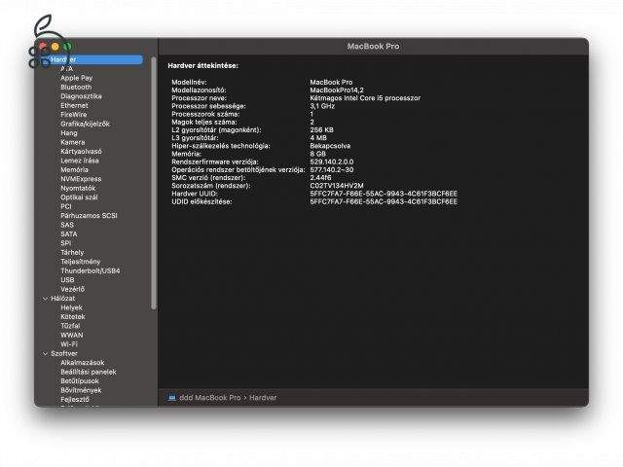Click firmware version 529.140.2.0.0
The image size is (623, 467).
[332, 162]
